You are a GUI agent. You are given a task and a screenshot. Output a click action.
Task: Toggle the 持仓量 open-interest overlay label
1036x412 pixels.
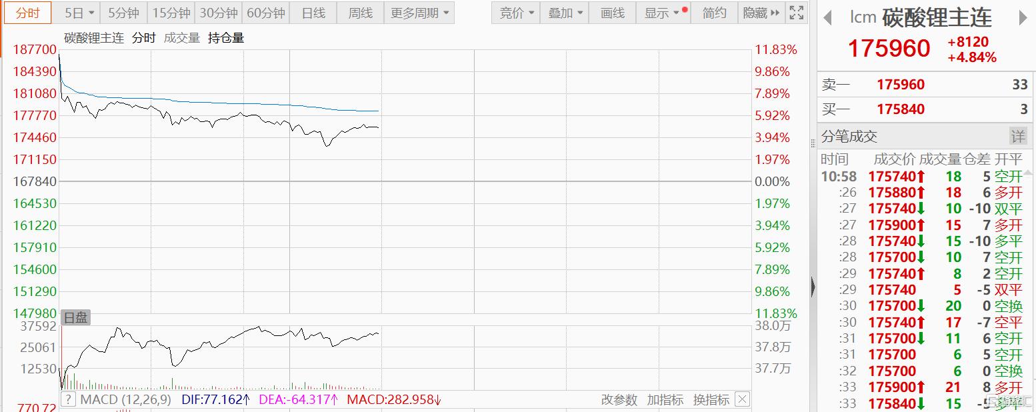(226, 38)
